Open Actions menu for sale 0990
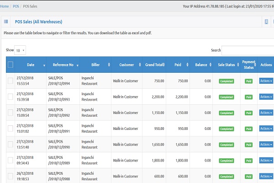 [266, 145]
